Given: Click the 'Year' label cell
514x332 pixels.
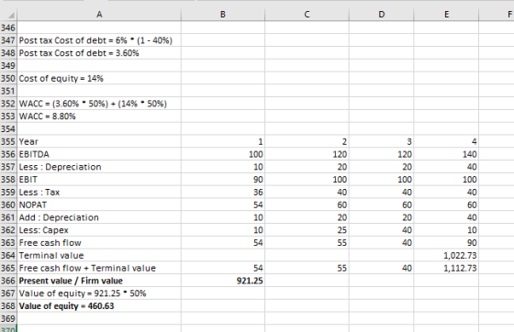Looking at the screenshot, I should pyautogui.click(x=99, y=141).
